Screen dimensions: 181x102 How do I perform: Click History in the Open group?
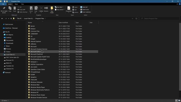(75, 12)
